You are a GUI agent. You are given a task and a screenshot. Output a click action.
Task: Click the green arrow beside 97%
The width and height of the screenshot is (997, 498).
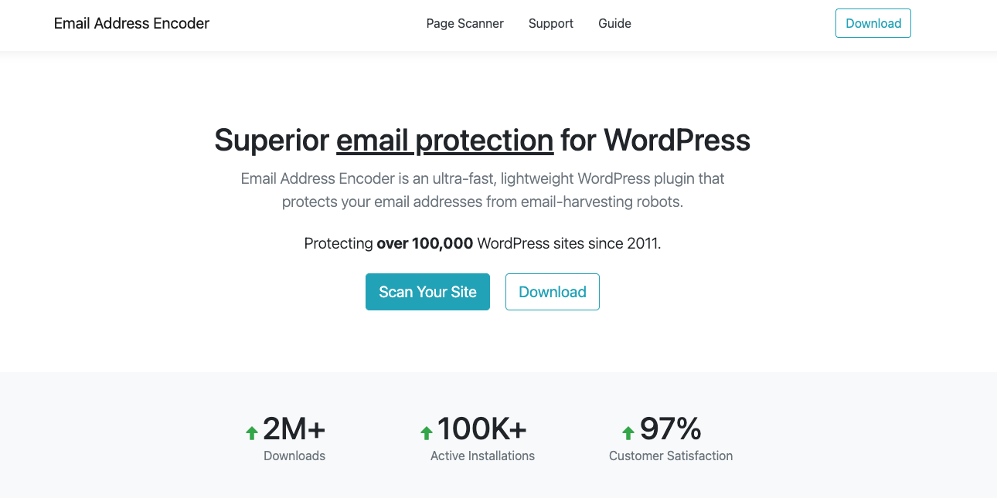(x=628, y=433)
